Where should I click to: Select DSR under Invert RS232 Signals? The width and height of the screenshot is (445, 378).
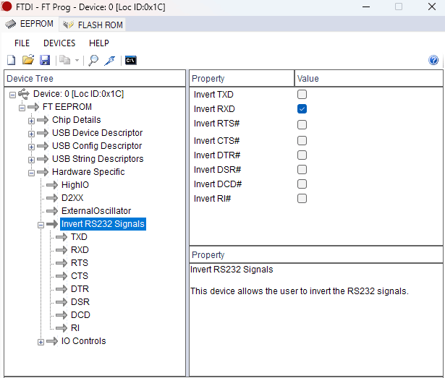point(80,302)
